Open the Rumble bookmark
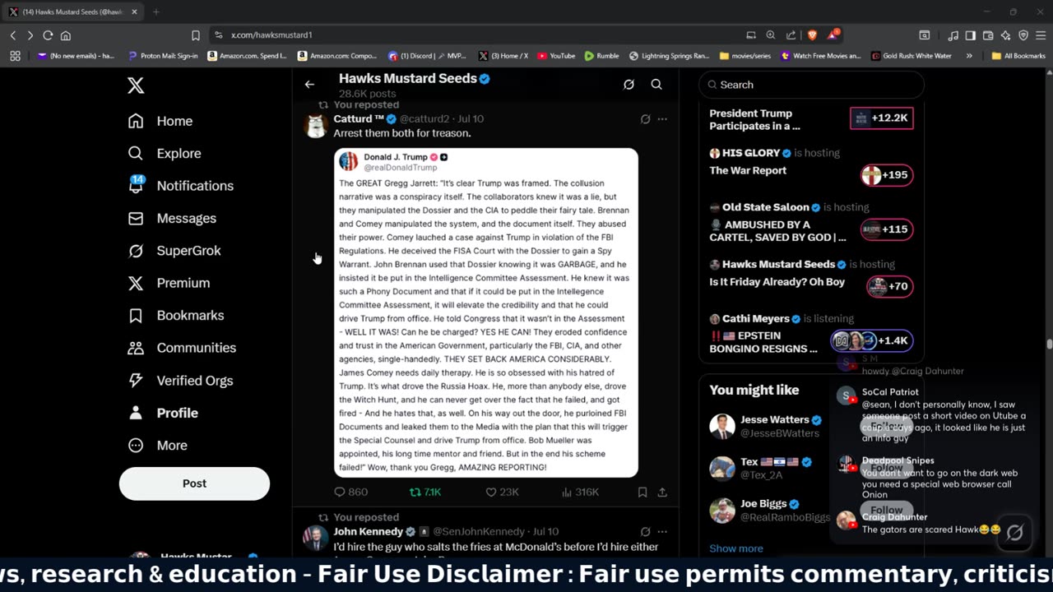This screenshot has width=1053, height=592. (x=601, y=56)
